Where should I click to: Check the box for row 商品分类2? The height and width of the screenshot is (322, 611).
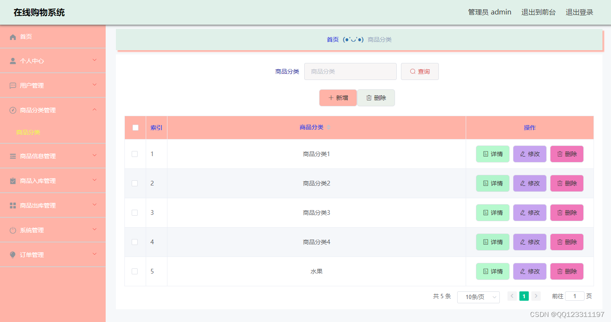pos(135,183)
